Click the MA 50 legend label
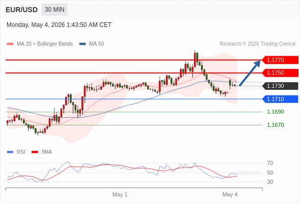The image size is (300, 203). click(x=97, y=44)
